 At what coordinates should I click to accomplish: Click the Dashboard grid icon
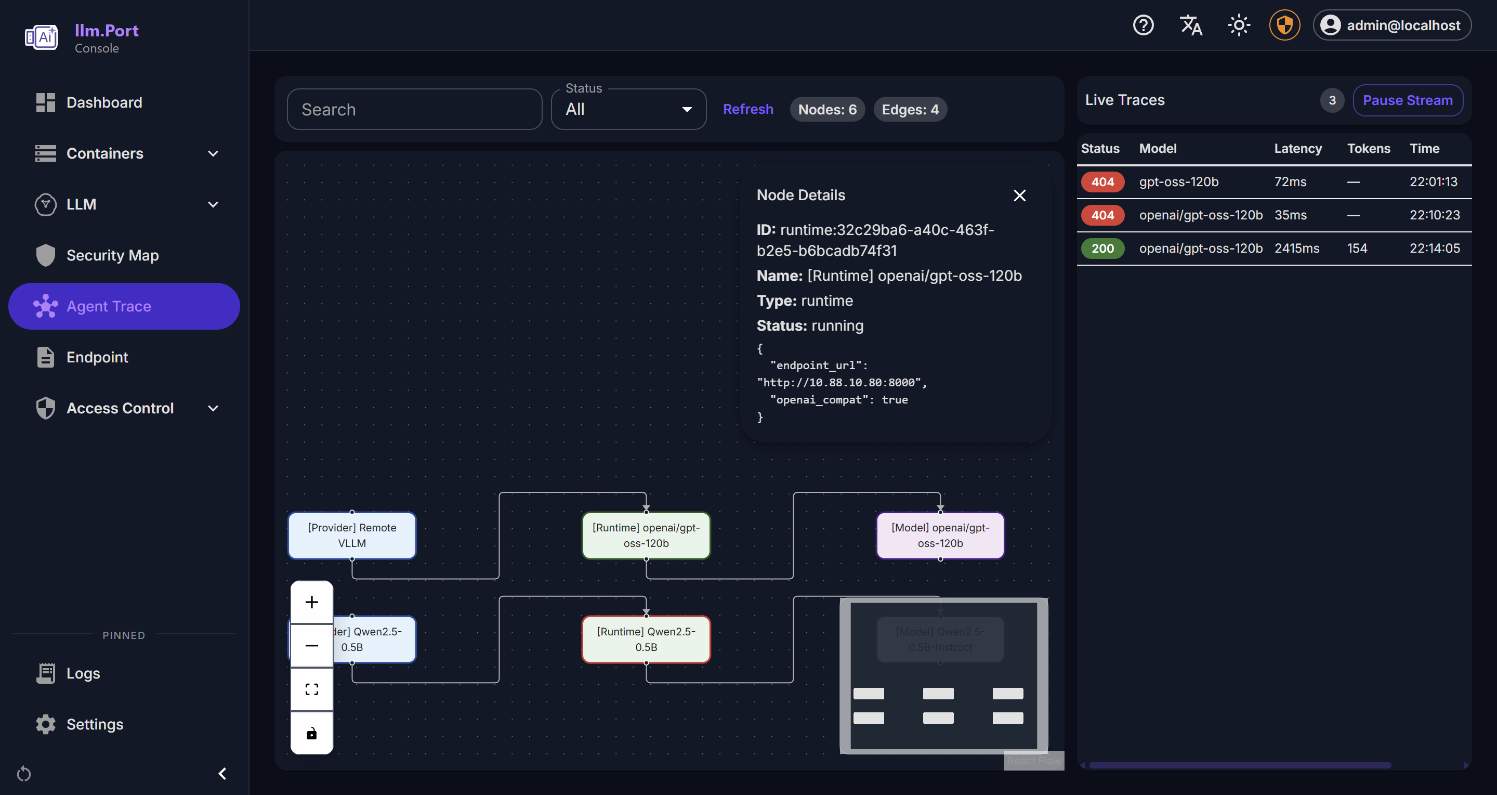45,102
